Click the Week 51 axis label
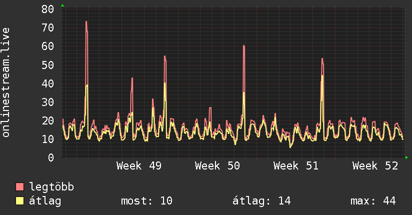The image size is (412, 215). (296, 166)
